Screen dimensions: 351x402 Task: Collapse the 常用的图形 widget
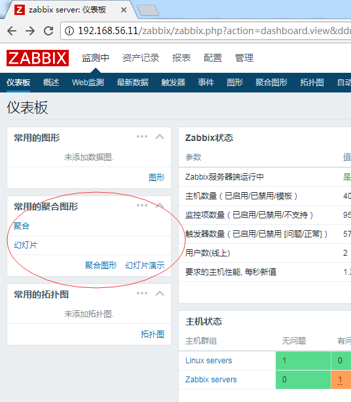160,136
